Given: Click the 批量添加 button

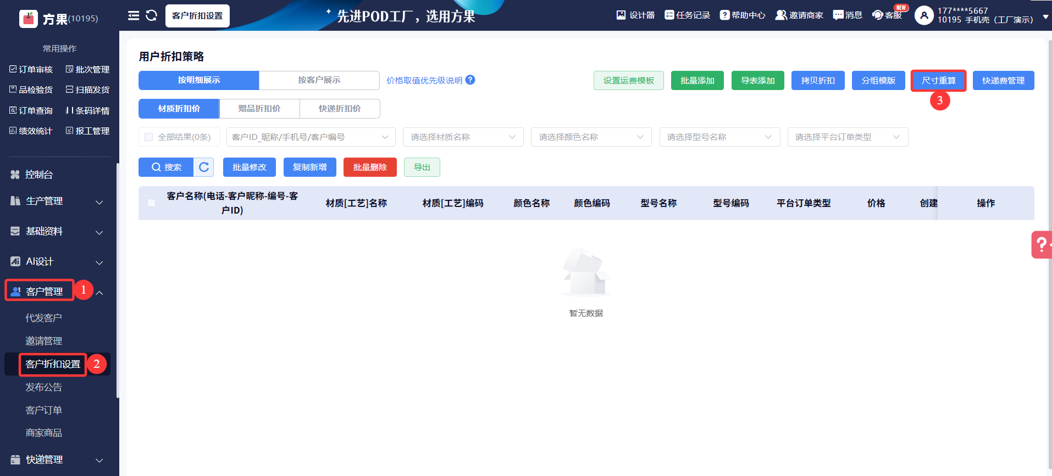Looking at the screenshot, I should pyautogui.click(x=697, y=81).
